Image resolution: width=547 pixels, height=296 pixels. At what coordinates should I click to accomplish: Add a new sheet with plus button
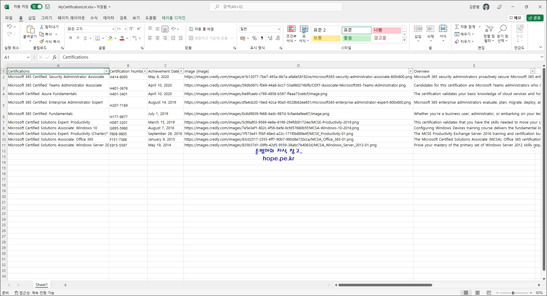click(x=65, y=285)
